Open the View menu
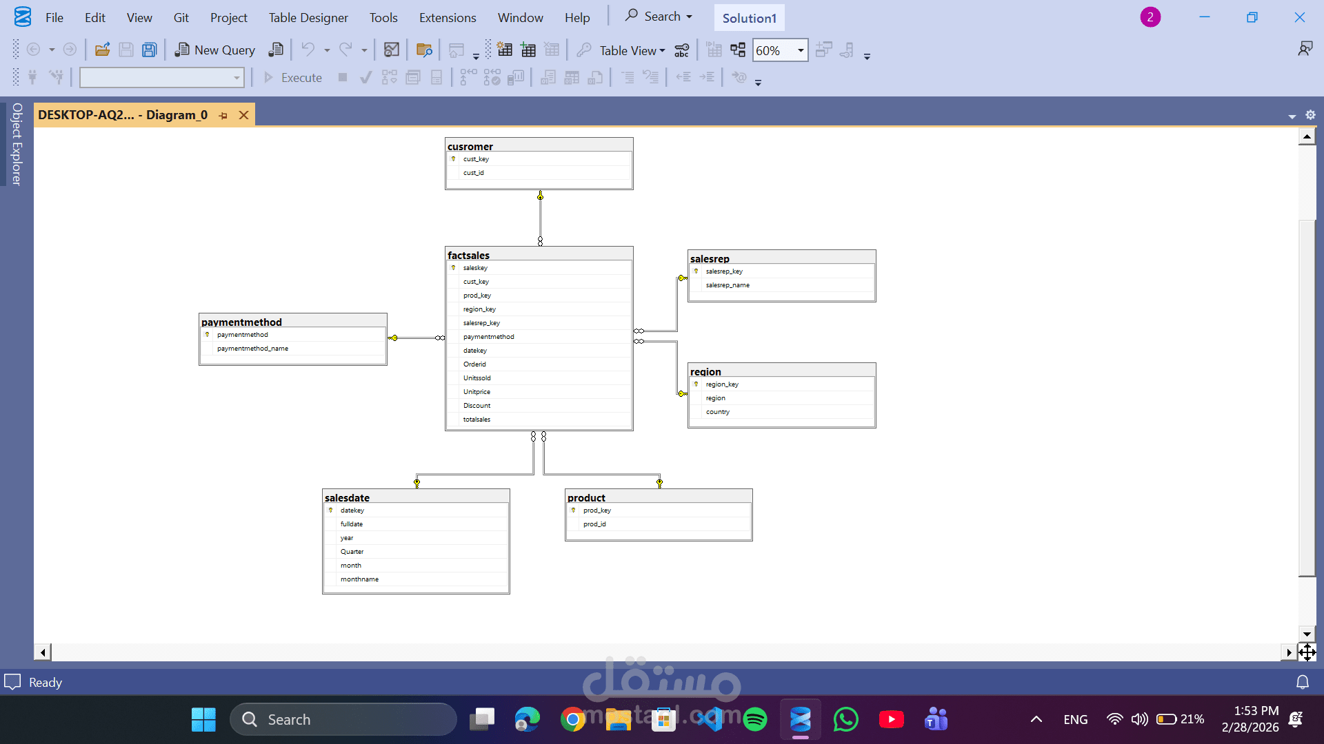Image resolution: width=1324 pixels, height=744 pixels. (x=139, y=17)
